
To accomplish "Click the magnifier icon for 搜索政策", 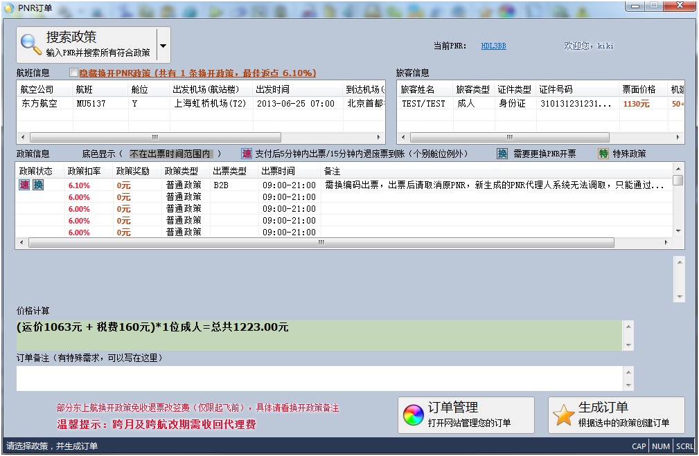I will coord(31,44).
